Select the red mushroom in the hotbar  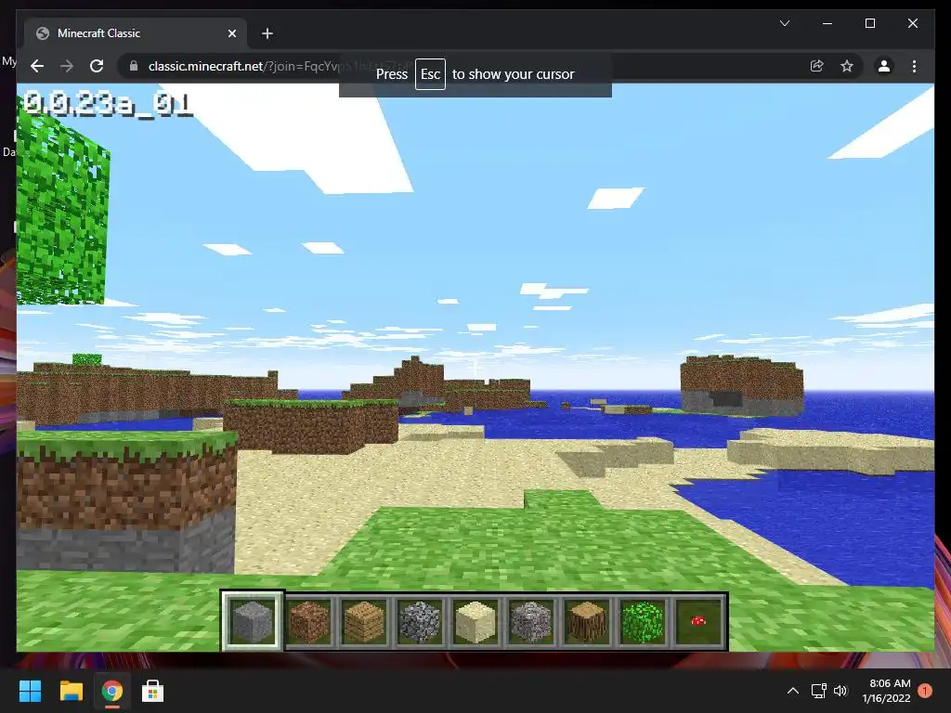(x=698, y=621)
